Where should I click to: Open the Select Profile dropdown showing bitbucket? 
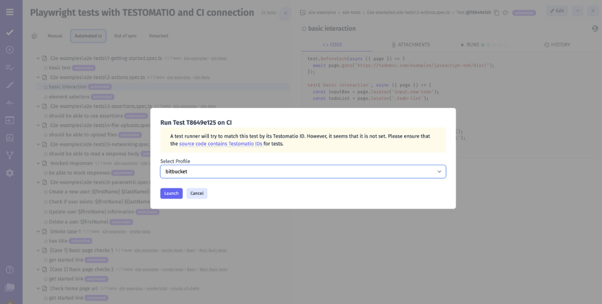click(x=302, y=171)
